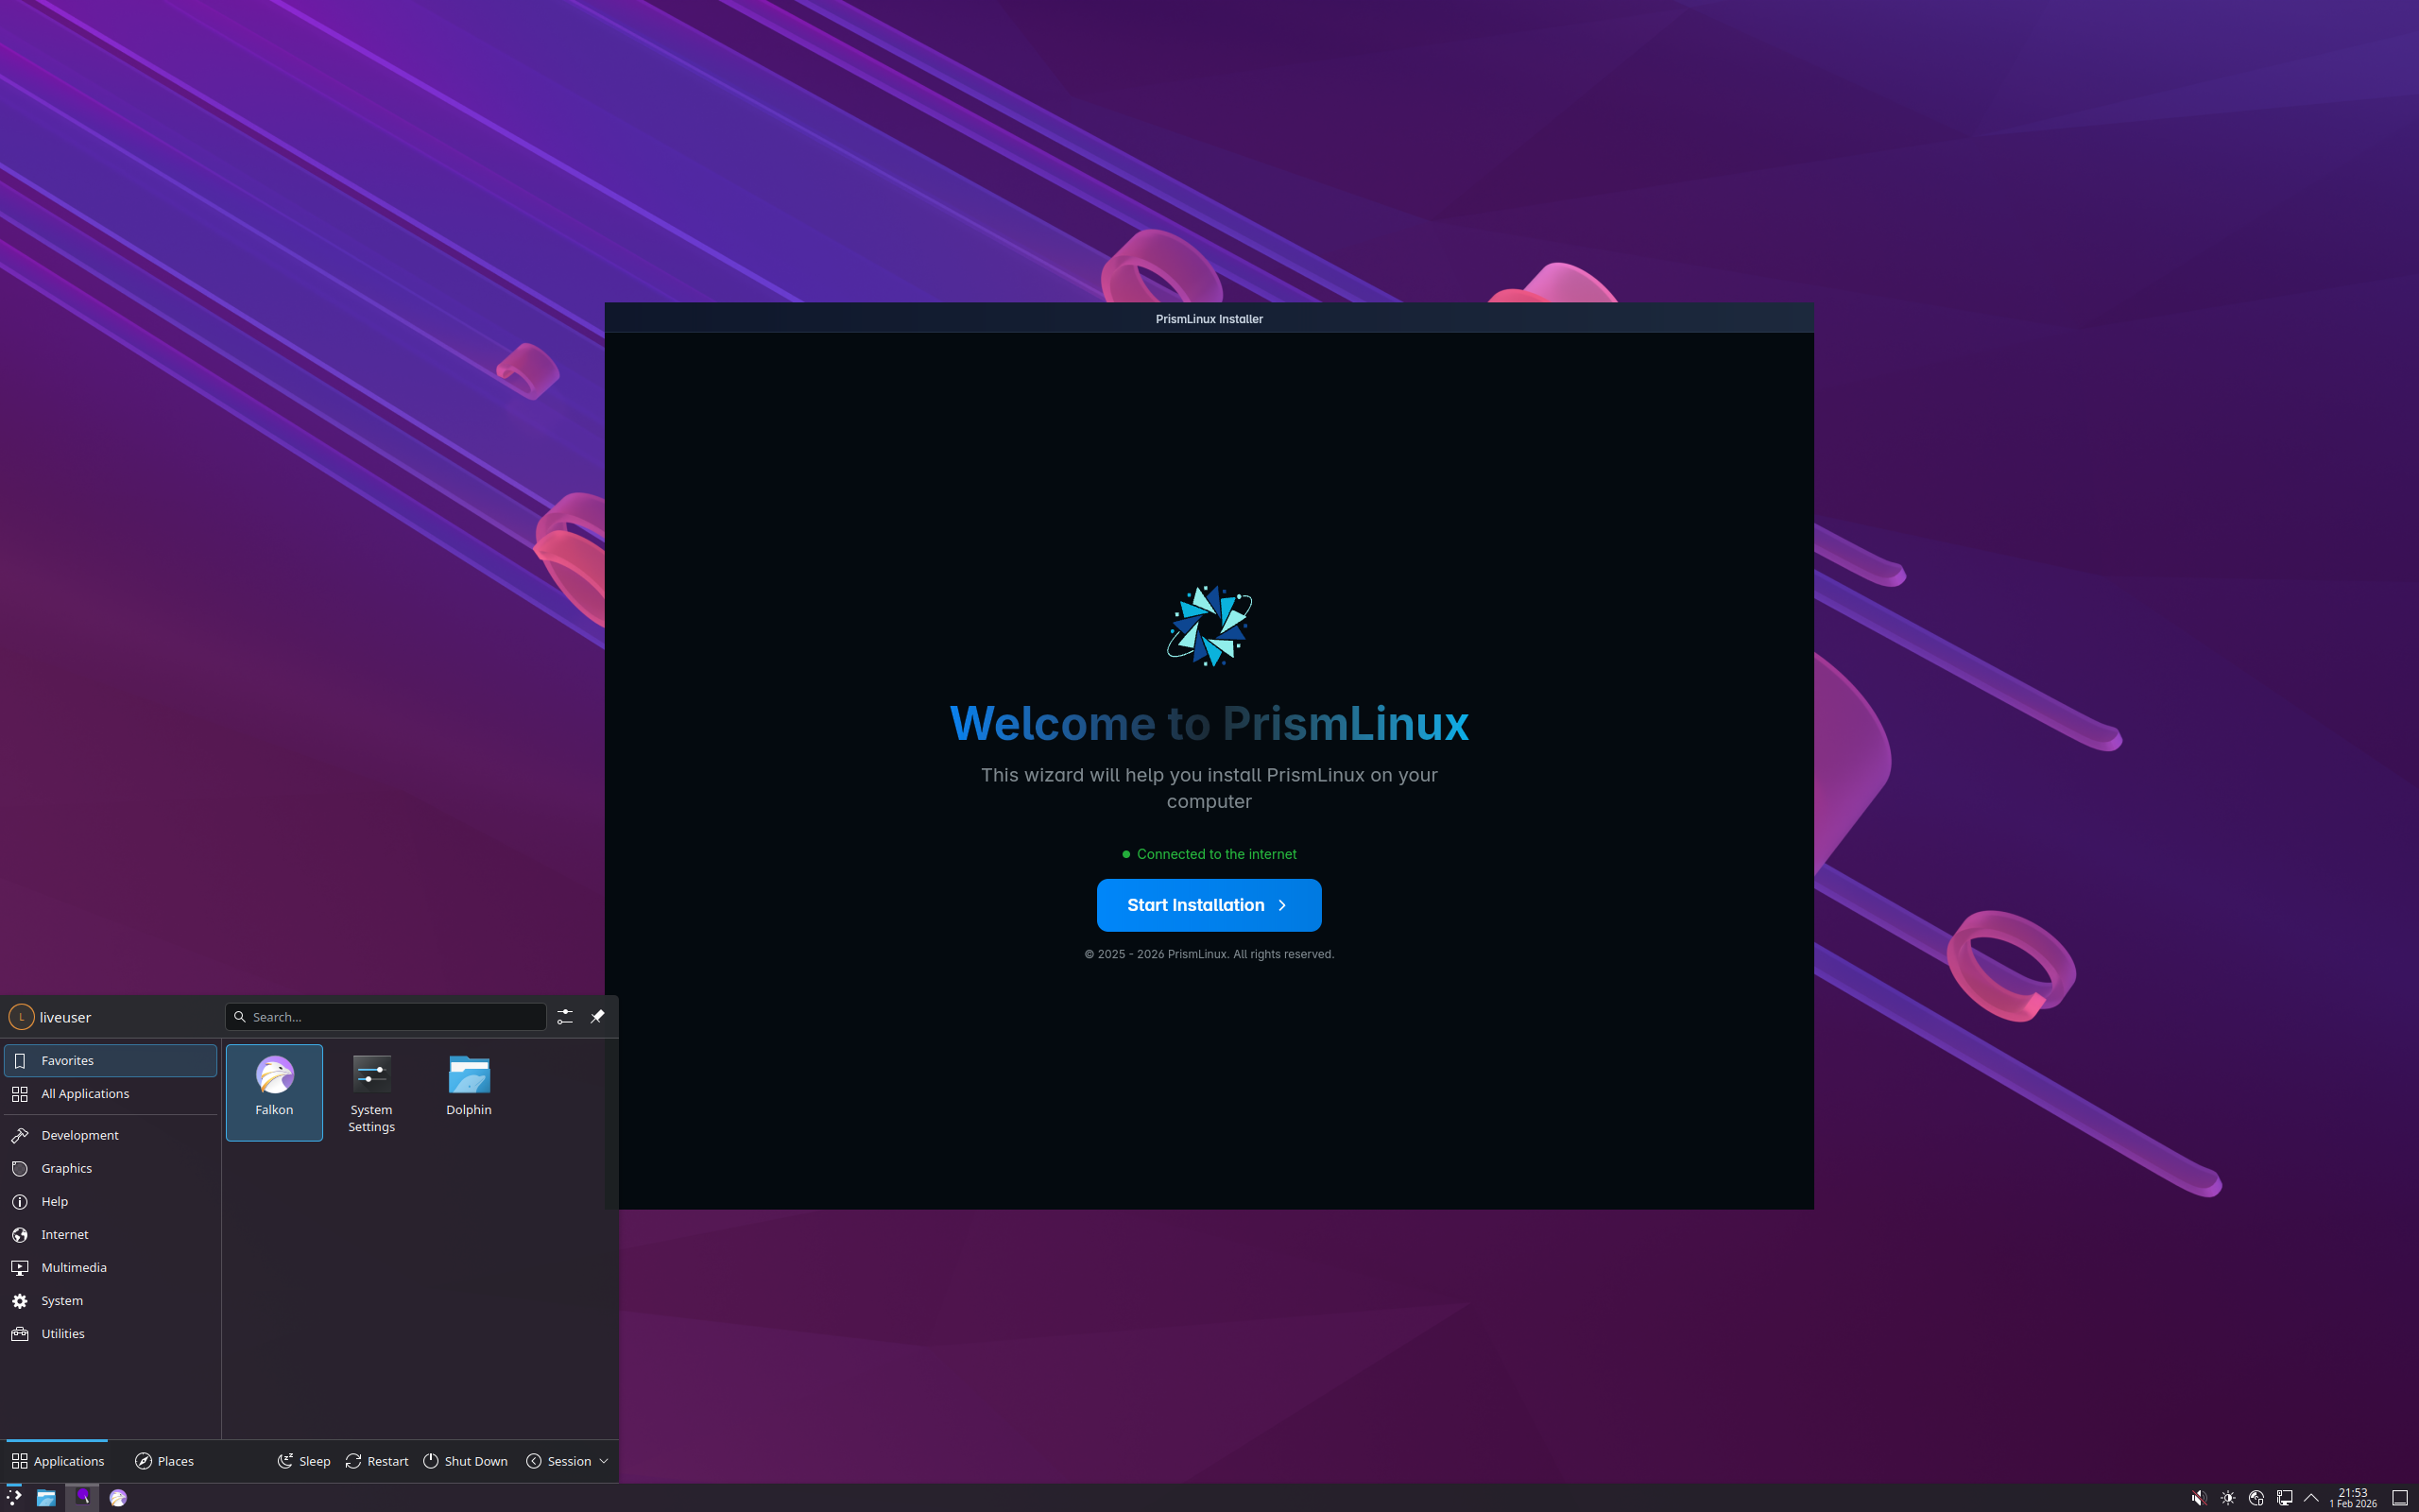Click into the launcher Search field
2419x1512 pixels.
tap(386, 1017)
